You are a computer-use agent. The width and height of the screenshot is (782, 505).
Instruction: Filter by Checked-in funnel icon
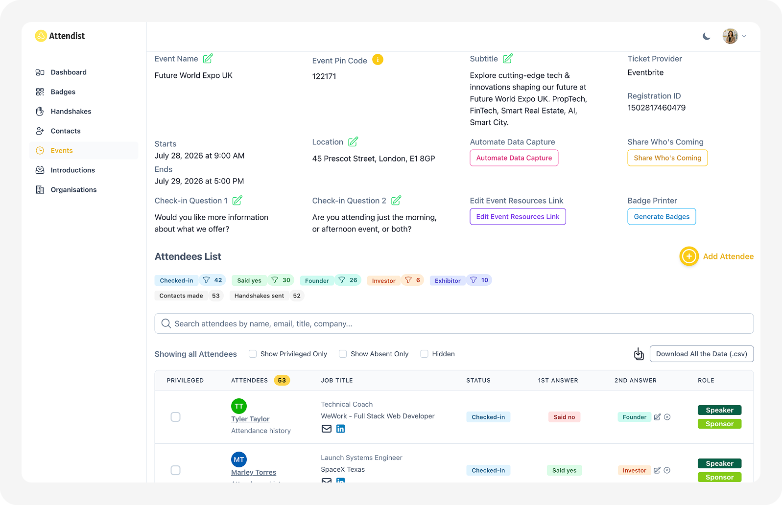[x=207, y=280]
